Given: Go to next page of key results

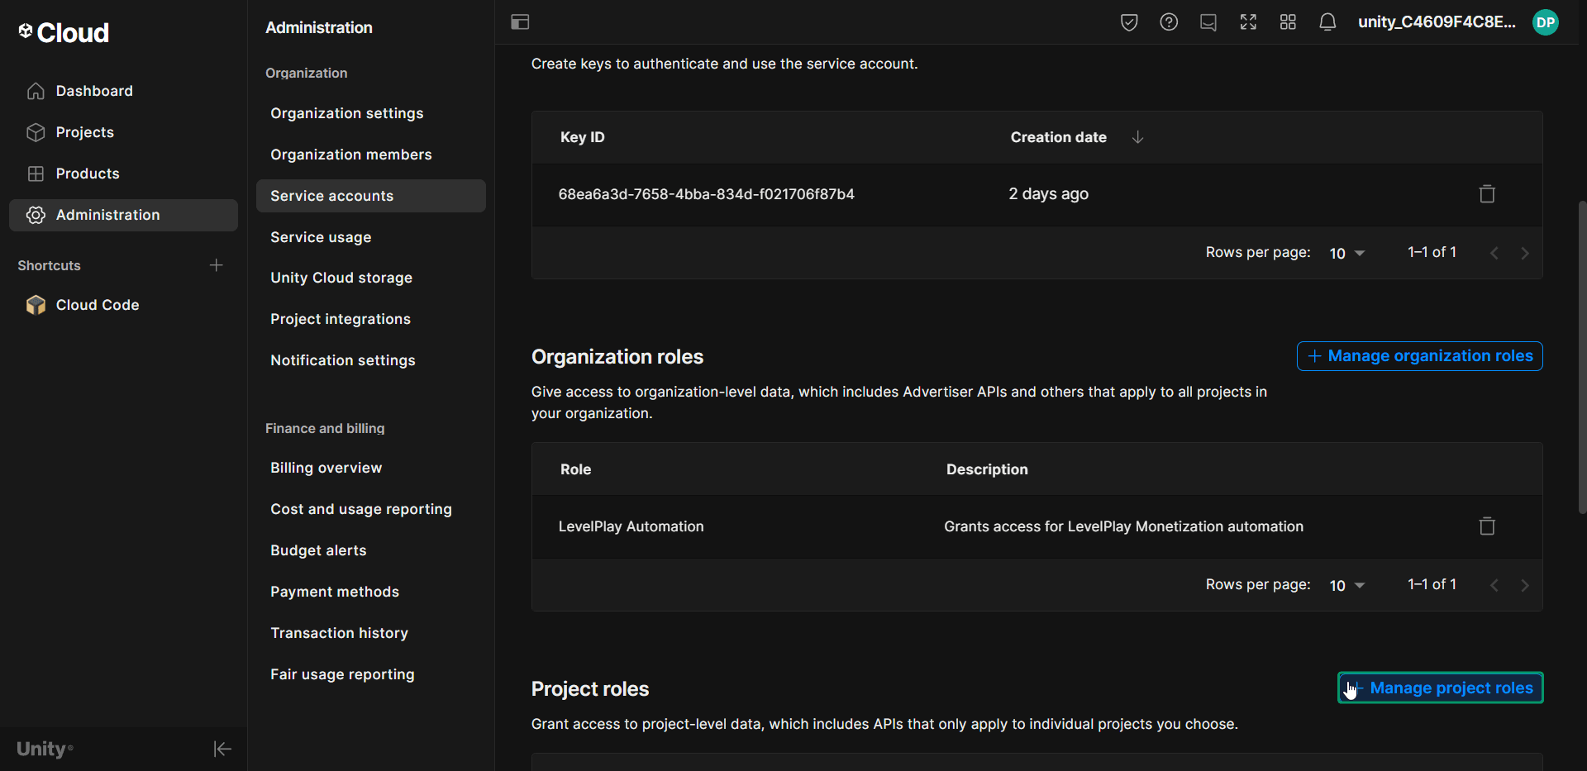Looking at the screenshot, I should tap(1525, 253).
